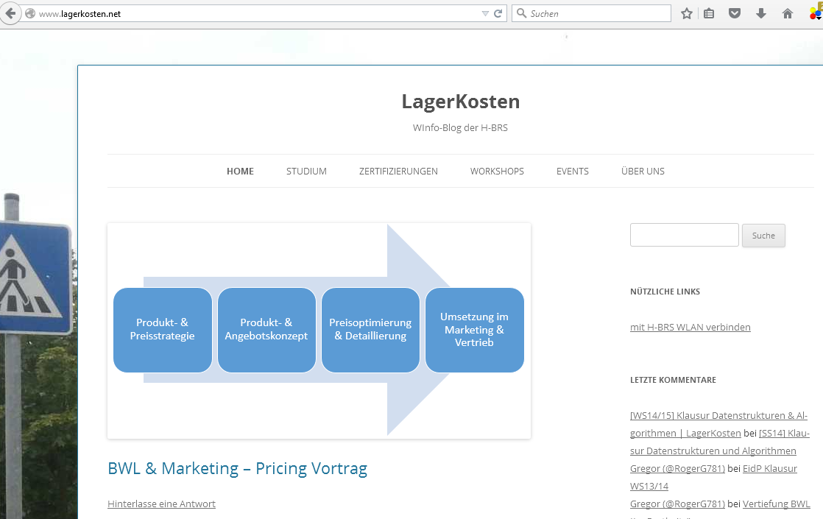Open the STUDIUM menu item
Image resolution: width=823 pixels, height=519 pixels.
tap(306, 172)
